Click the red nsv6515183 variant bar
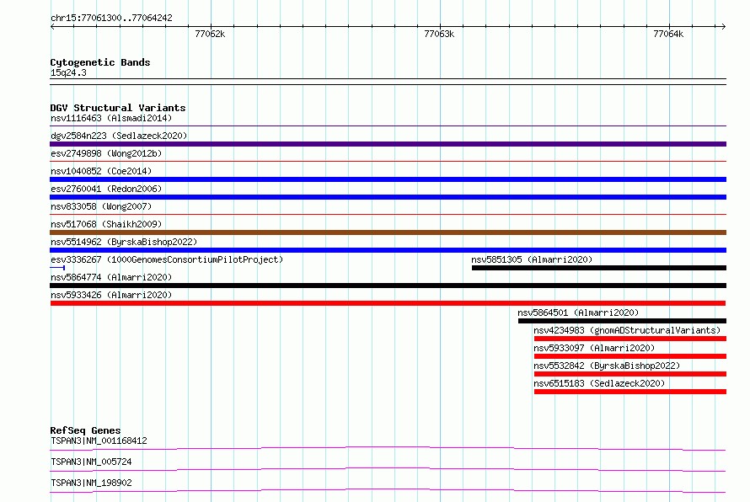This screenshot has height=502, width=750. [630, 392]
